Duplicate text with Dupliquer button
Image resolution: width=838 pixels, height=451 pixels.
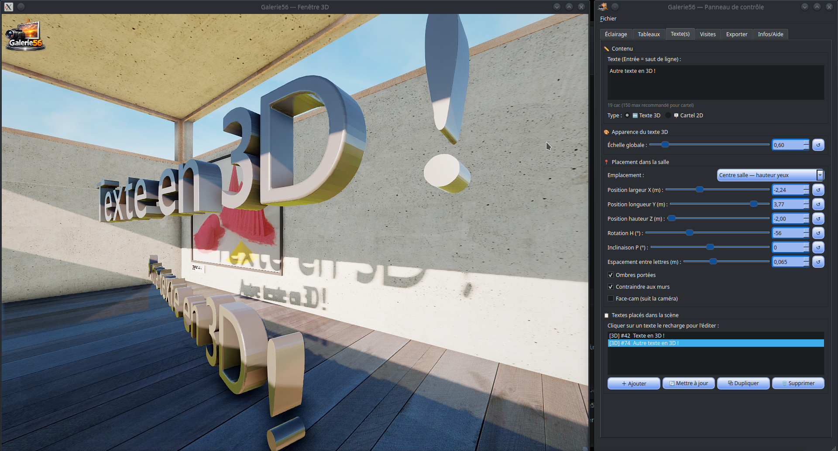click(x=743, y=383)
